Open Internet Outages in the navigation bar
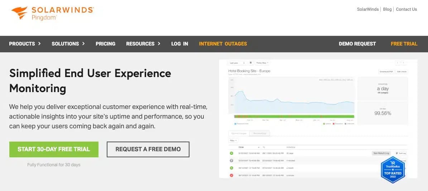428x191 pixels. pyautogui.click(x=223, y=44)
